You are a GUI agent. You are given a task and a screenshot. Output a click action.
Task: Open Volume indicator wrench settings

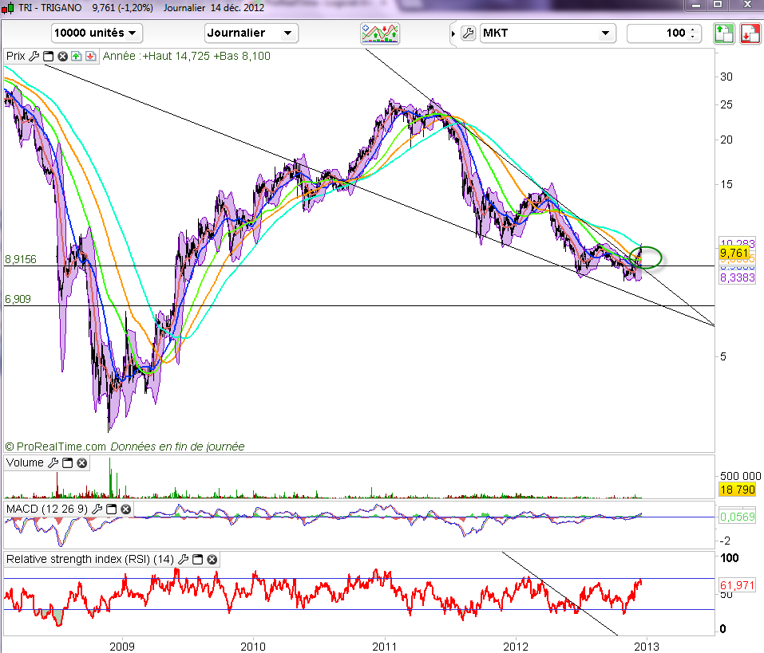click(x=53, y=462)
